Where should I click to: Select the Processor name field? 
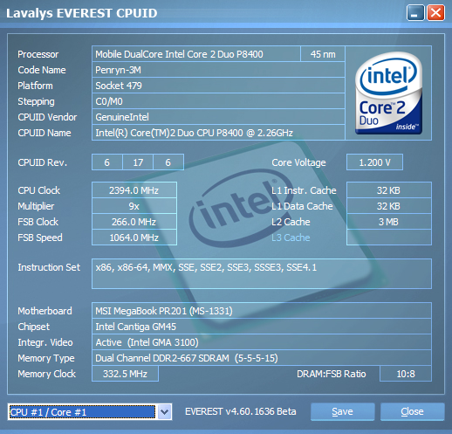[x=196, y=54]
